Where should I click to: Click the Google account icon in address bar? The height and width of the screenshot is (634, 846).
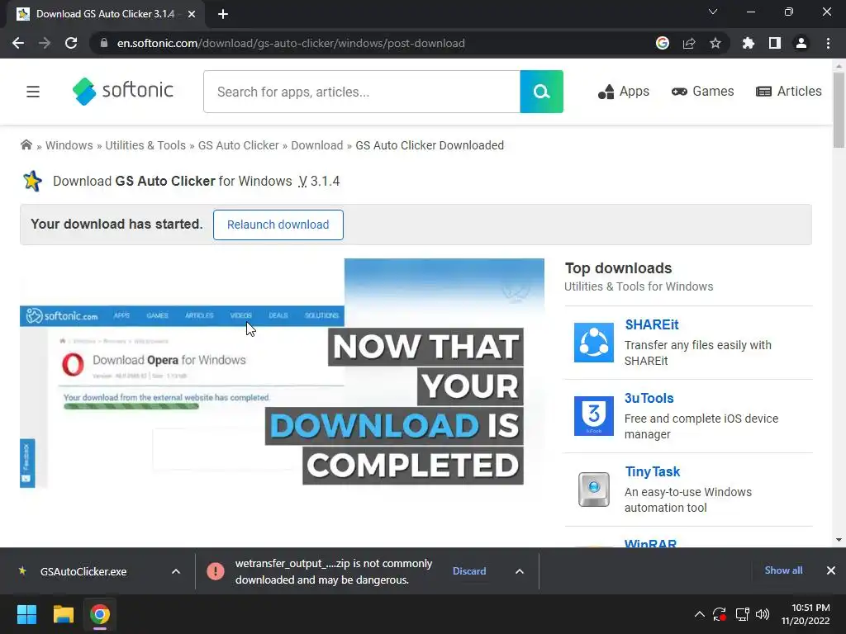pyautogui.click(x=662, y=43)
